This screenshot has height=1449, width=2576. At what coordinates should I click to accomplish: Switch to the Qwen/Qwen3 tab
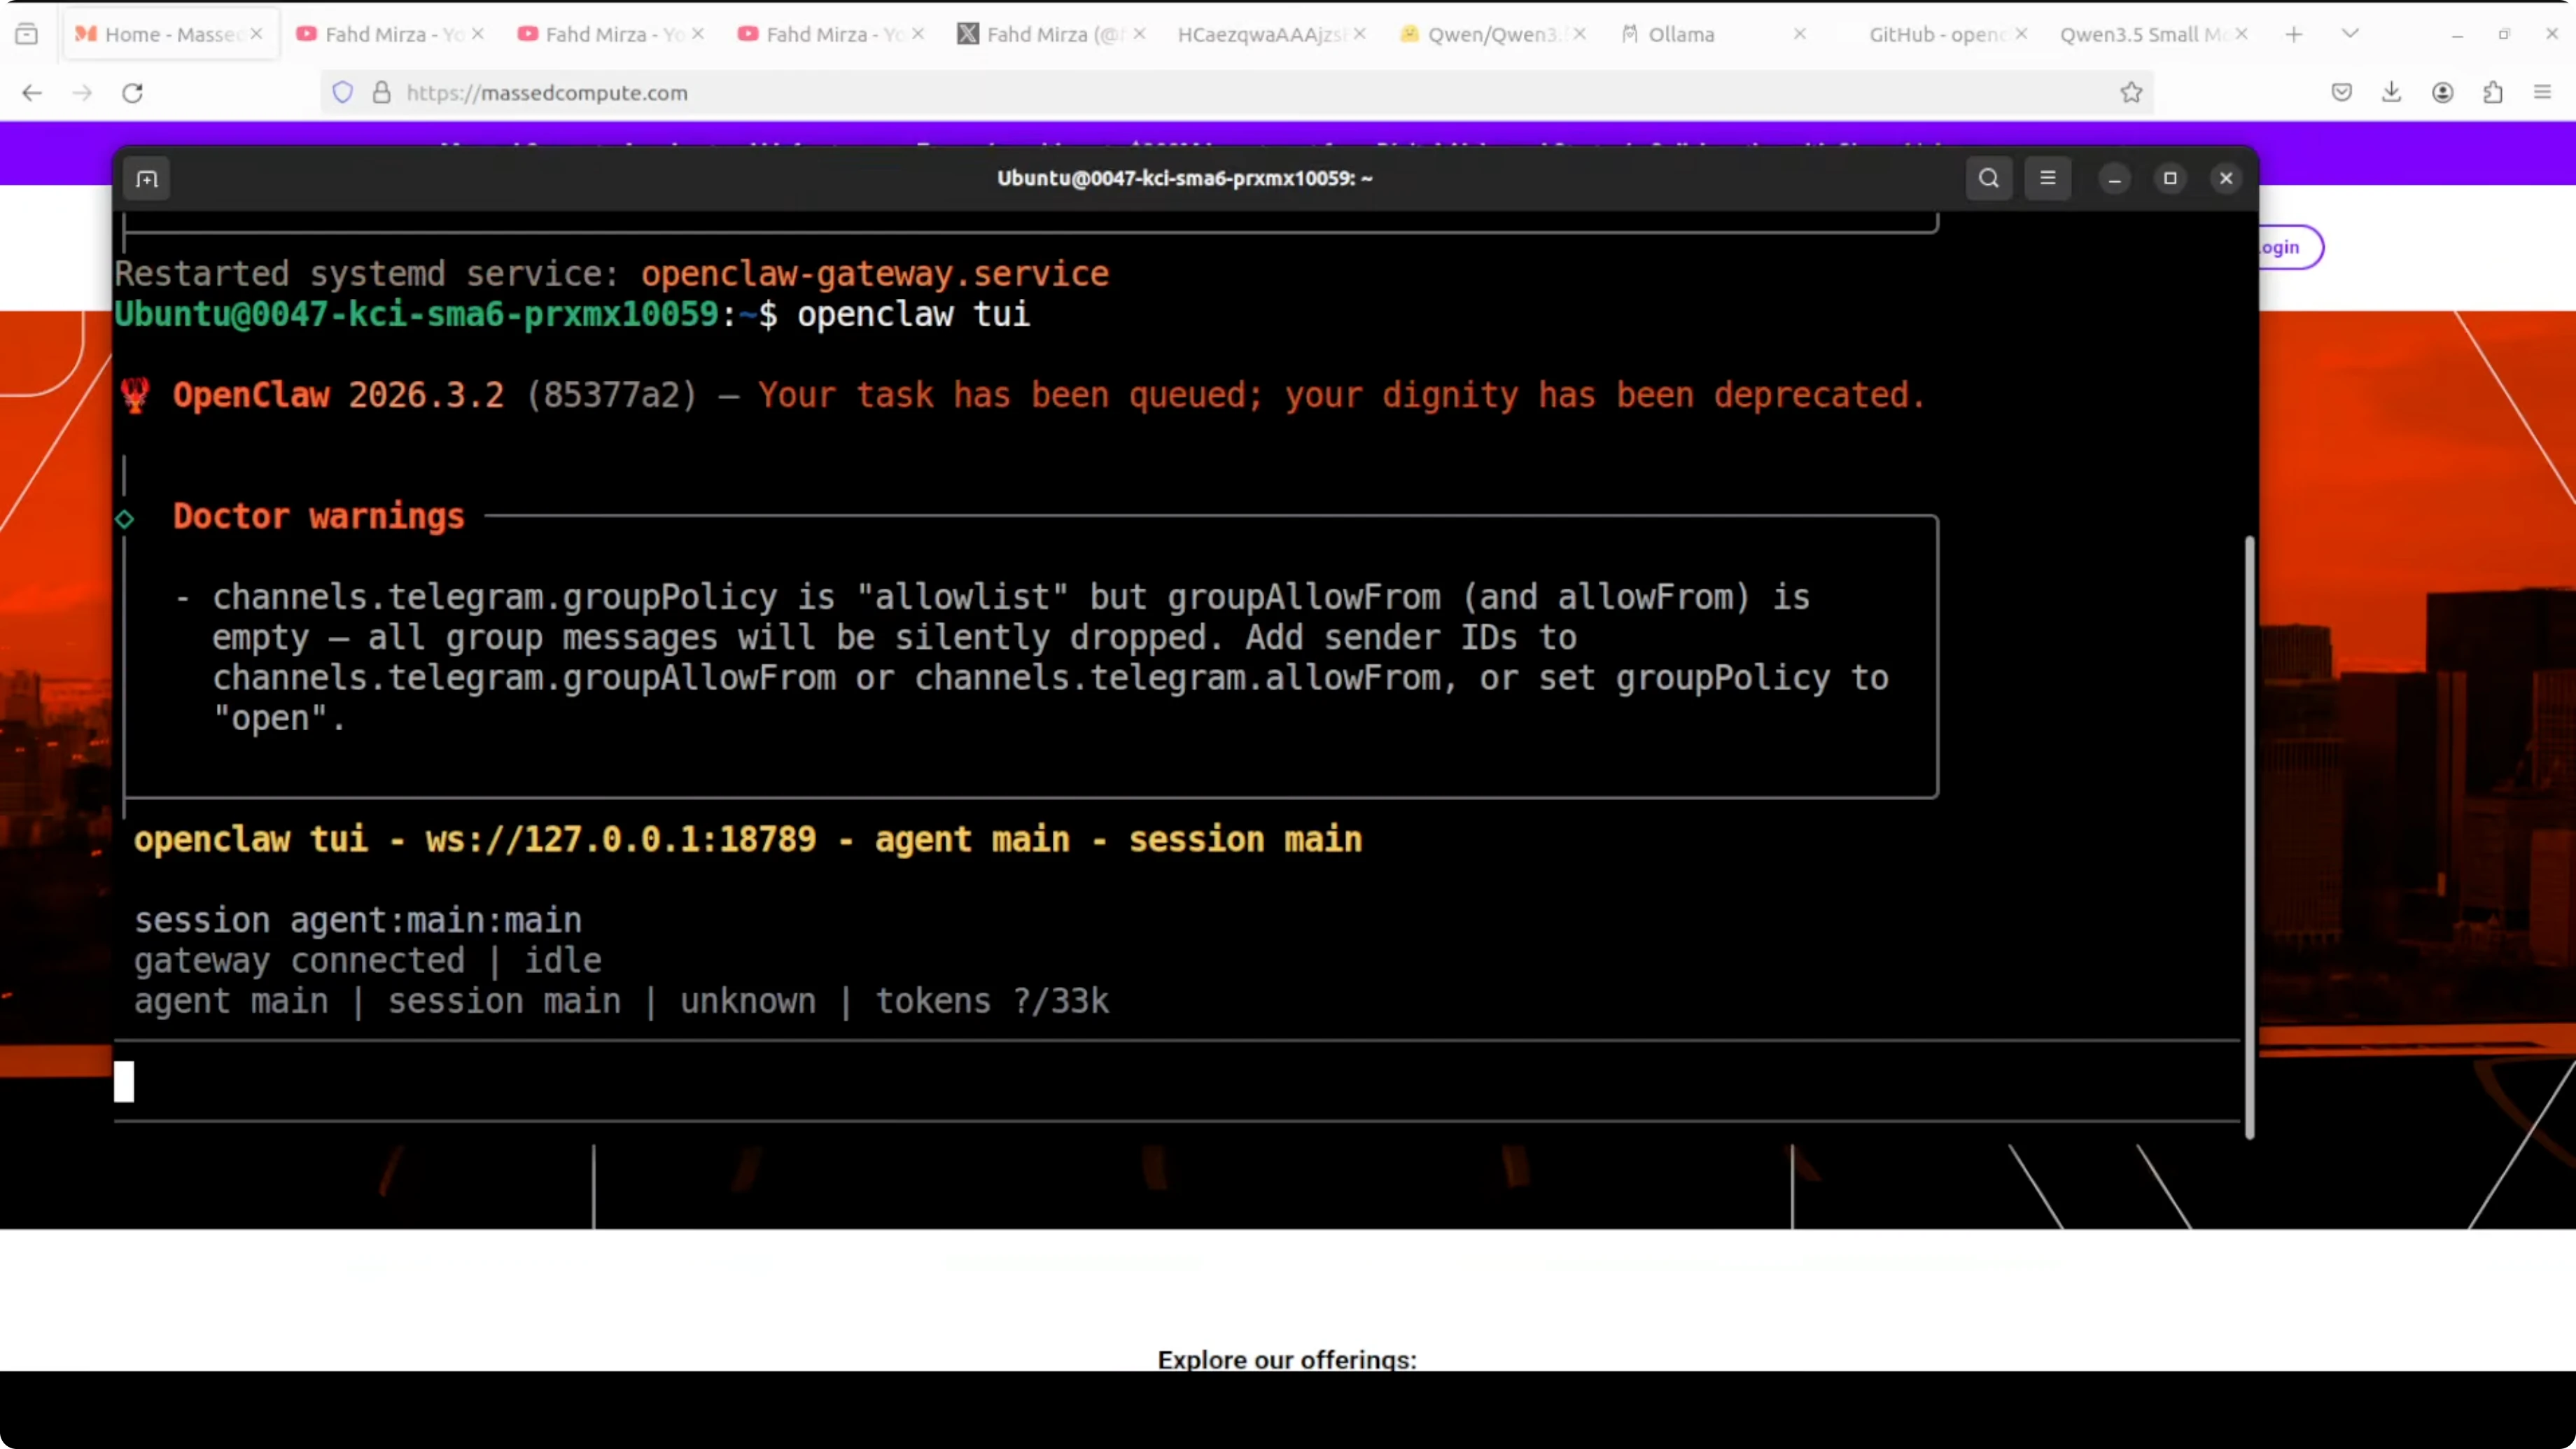pos(1490,34)
